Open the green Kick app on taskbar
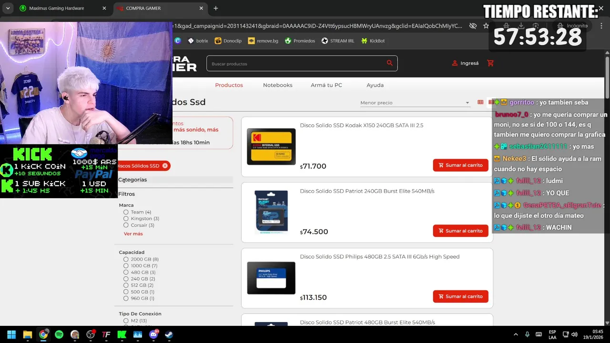 pos(122,334)
